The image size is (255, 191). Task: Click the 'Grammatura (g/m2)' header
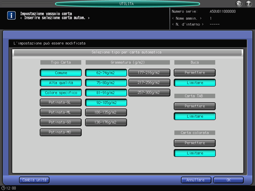pyautogui.click(x=128, y=63)
